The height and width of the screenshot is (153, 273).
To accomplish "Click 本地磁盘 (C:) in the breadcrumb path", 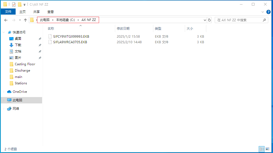I will tap(65, 20).
